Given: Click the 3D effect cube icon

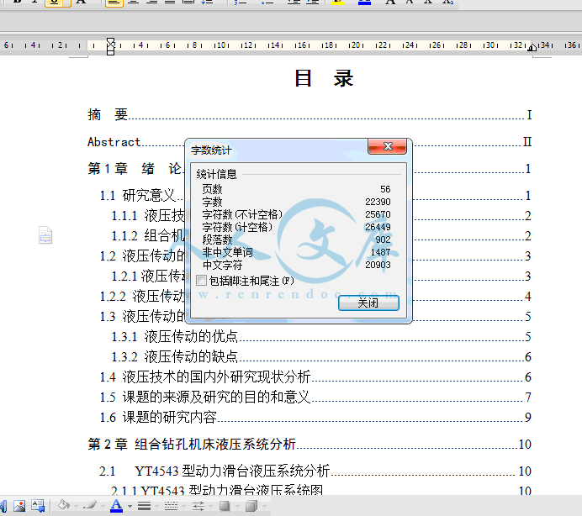Looking at the screenshot, I should (251, 506).
